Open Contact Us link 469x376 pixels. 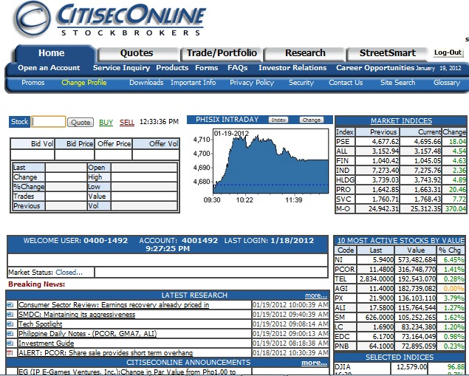[x=346, y=83]
